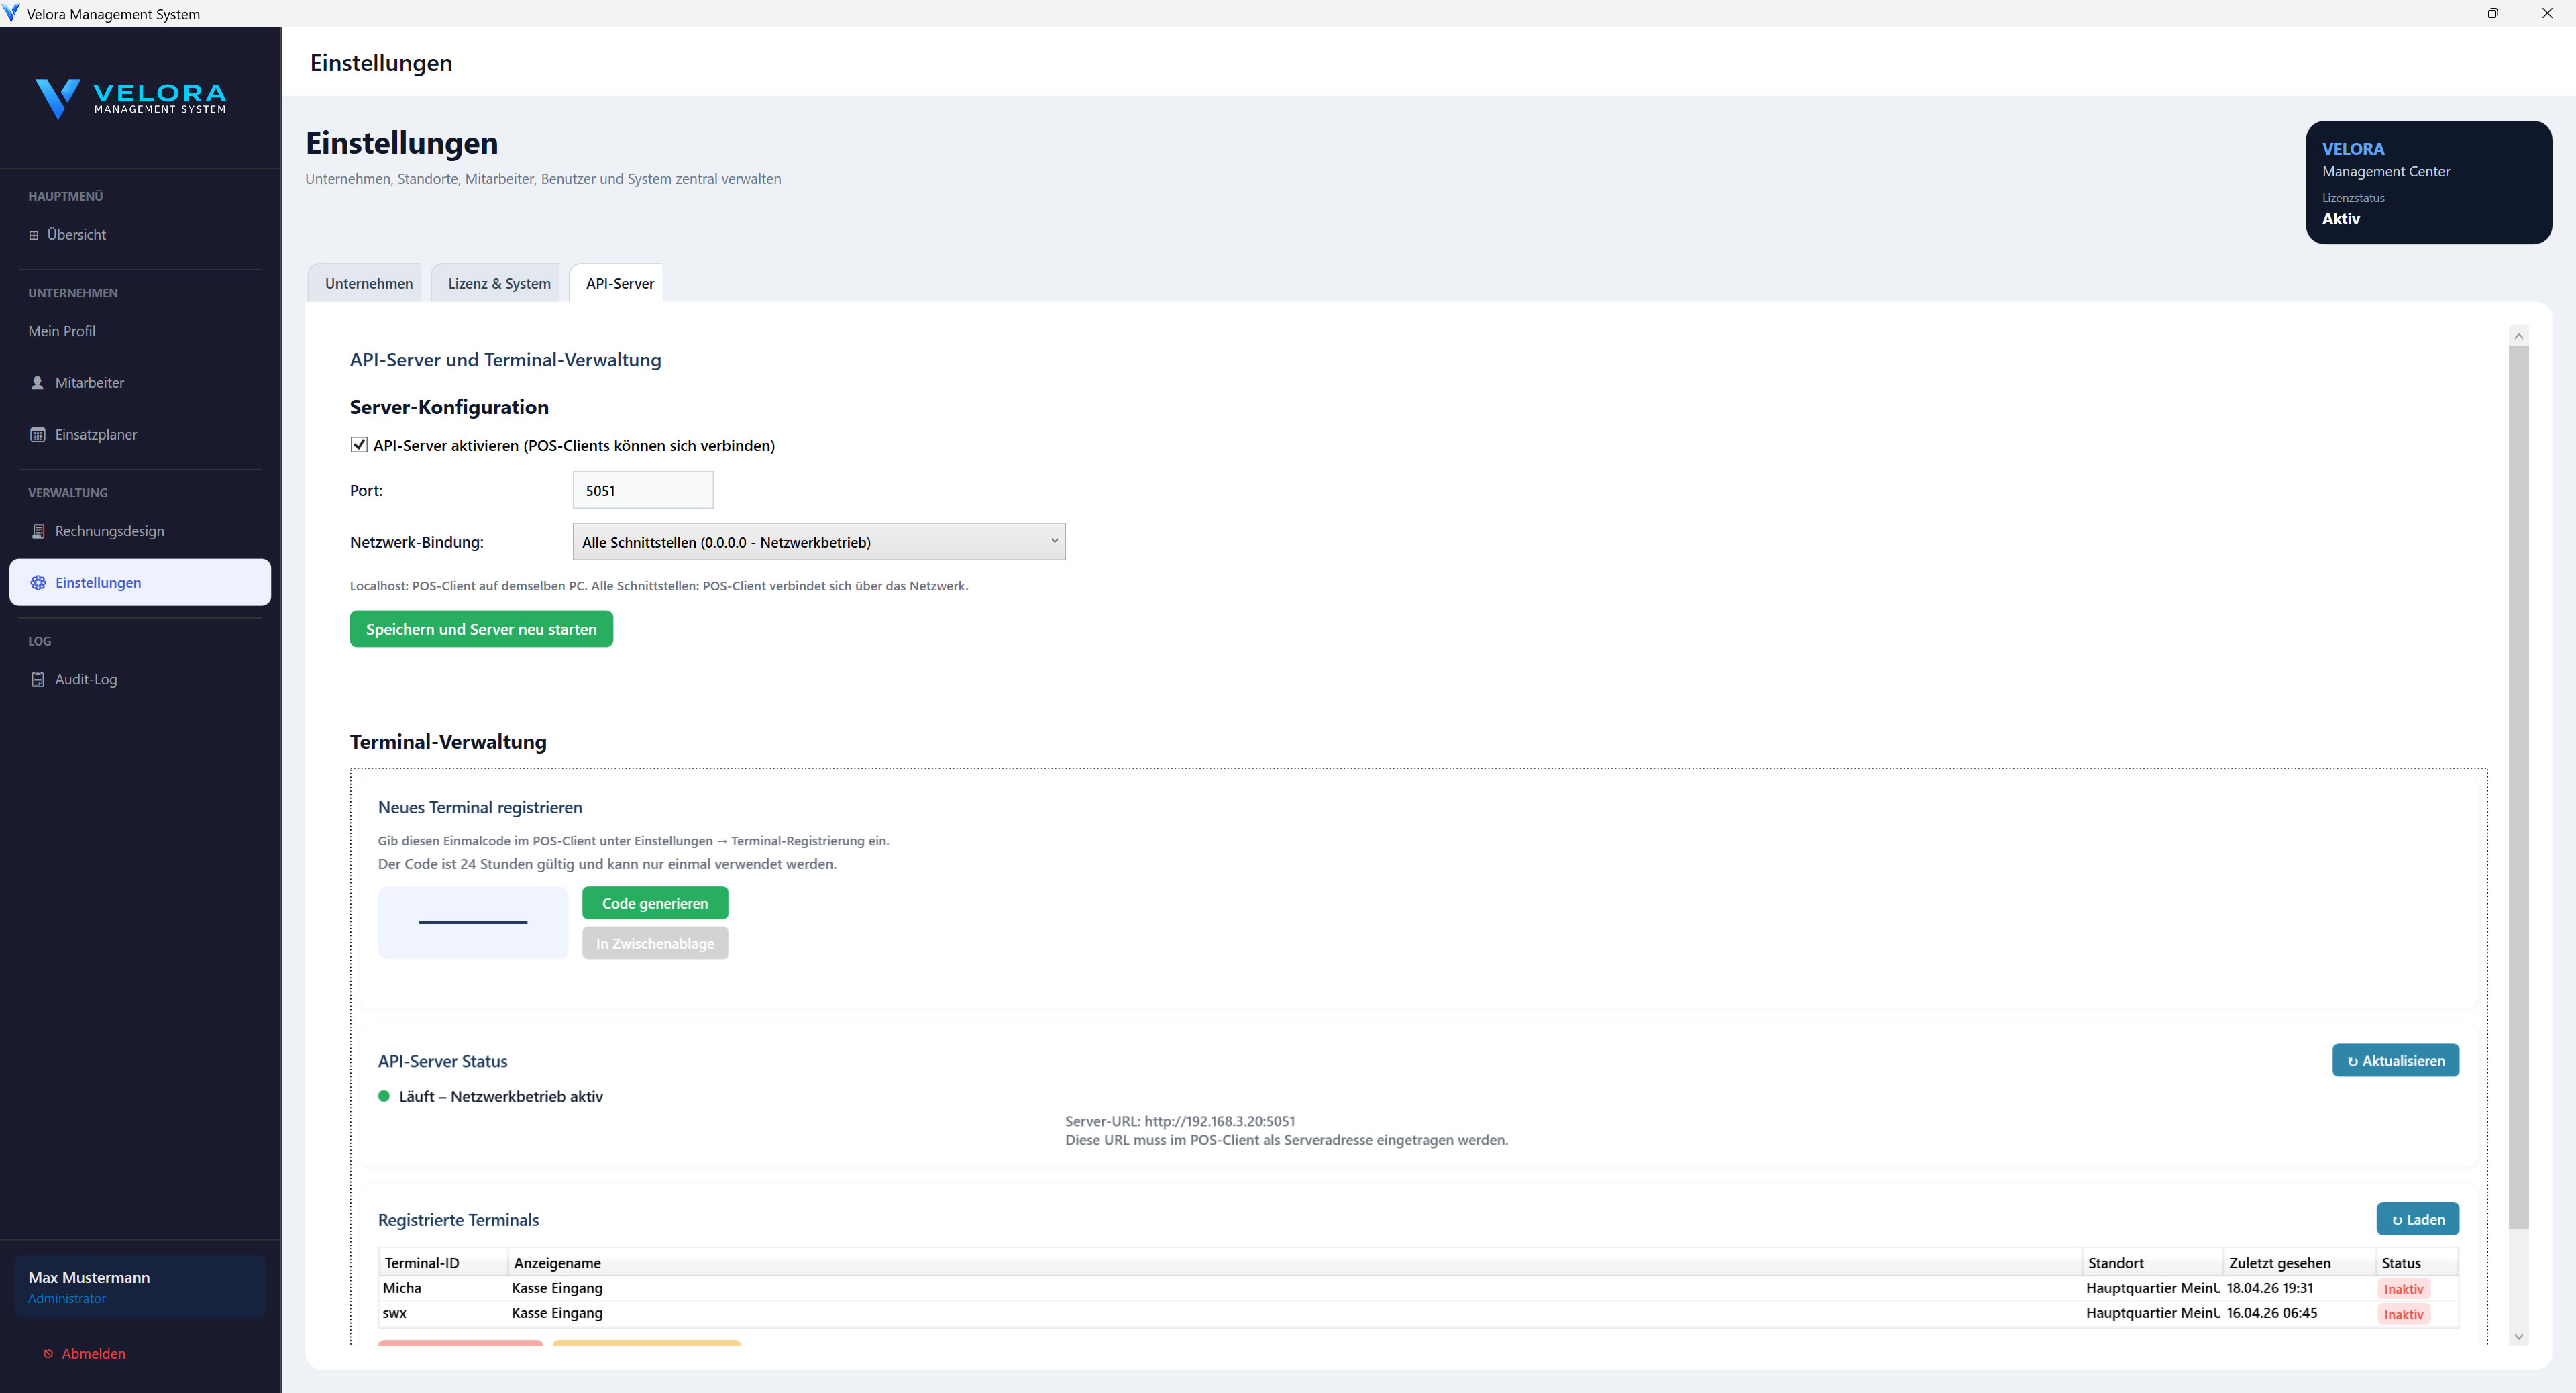The width and height of the screenshot is (2576, 1393).
Task: Open Einsatzplaner via its calendar icon
Action: [x=37, y=434]
